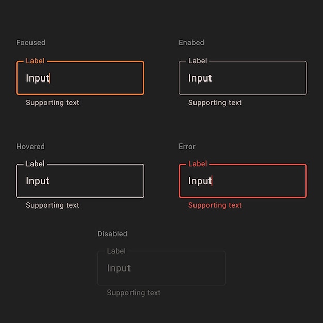Select the orange Label in Focused field

click(x=35, y=61)
